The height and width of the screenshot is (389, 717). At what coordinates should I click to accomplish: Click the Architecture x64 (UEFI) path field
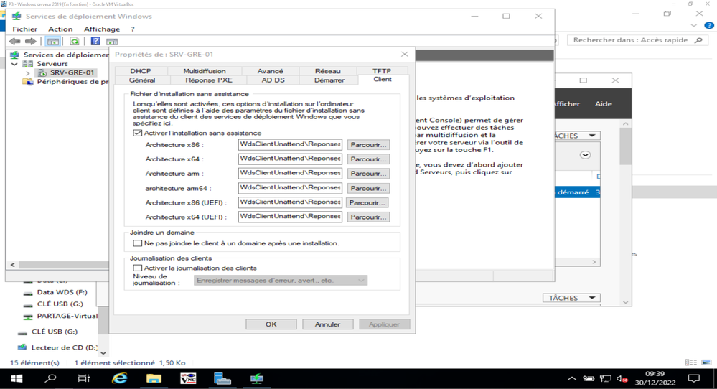pos(290,217)
